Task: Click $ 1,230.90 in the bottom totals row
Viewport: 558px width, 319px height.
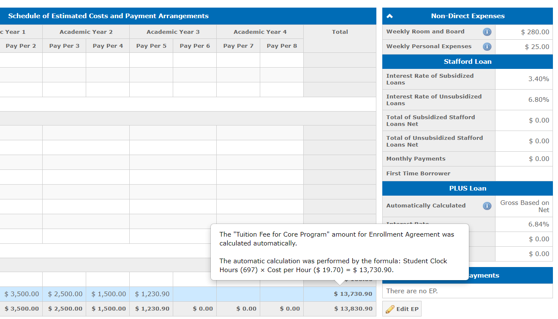Action: [x=152, y=309]
